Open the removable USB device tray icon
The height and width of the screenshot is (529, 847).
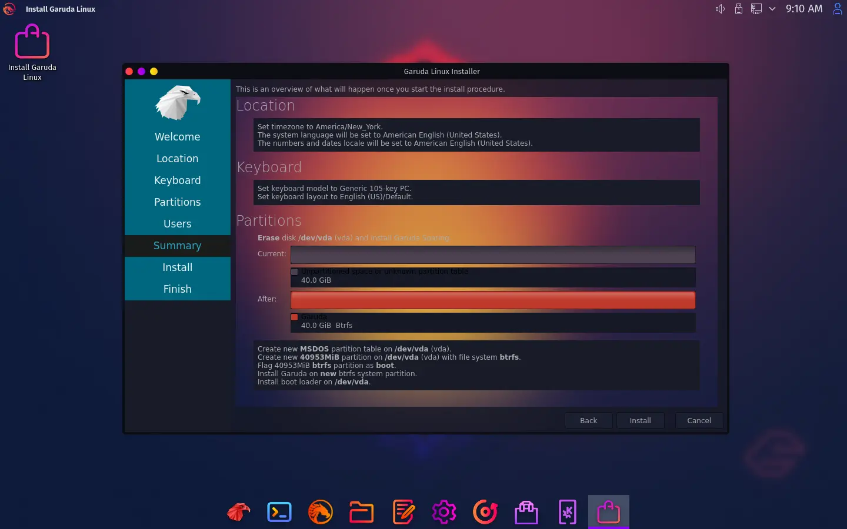[739, 9]
